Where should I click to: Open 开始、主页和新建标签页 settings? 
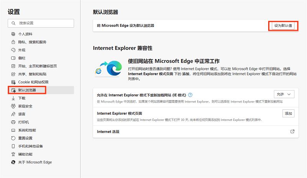[41, 66]
